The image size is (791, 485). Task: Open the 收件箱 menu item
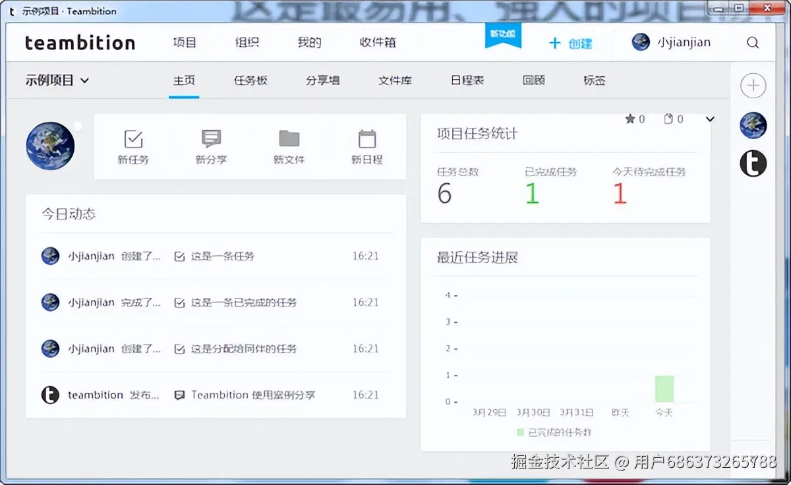[378, 43]
